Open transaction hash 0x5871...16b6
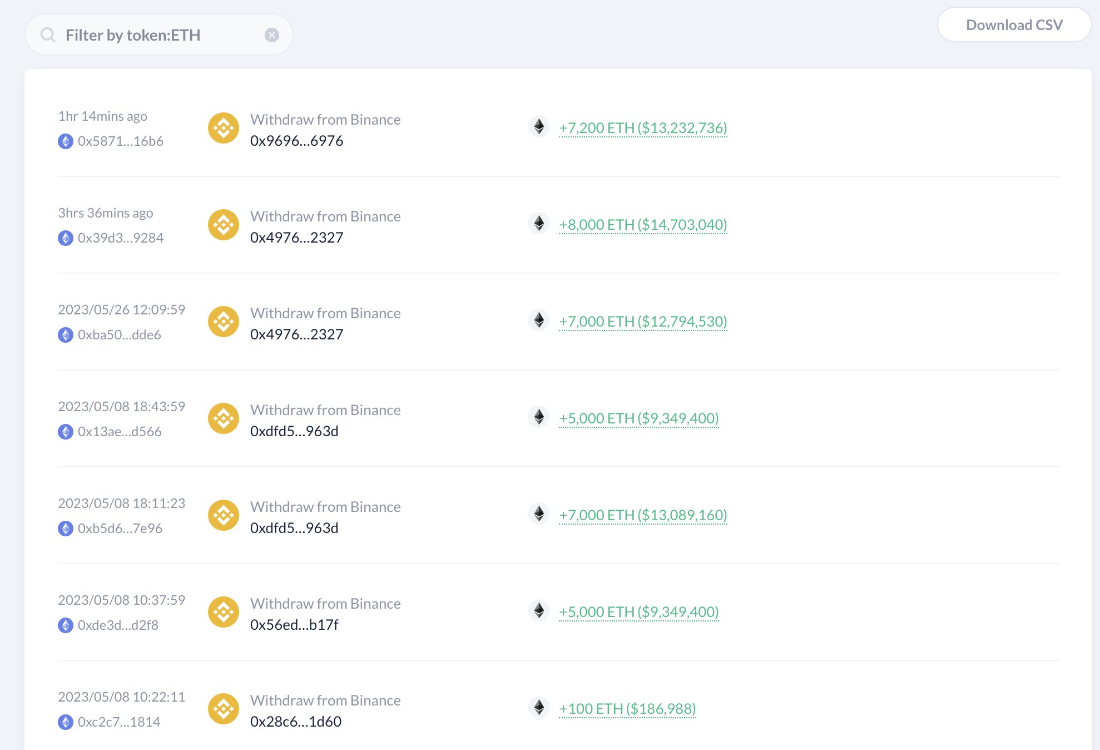 point(121,141)
